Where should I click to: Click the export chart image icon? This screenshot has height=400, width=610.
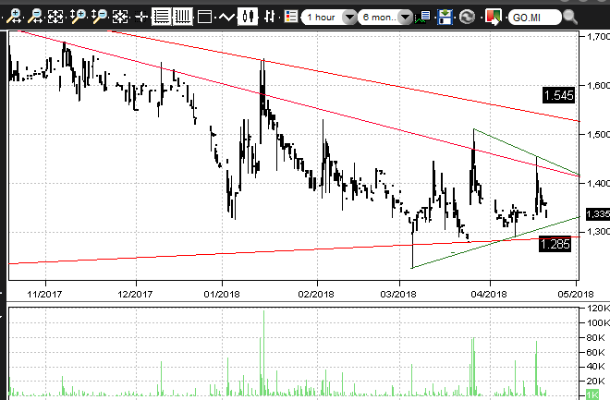[494, 18]
